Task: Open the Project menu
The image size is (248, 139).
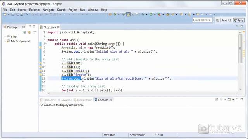Action: click(73, 10)
